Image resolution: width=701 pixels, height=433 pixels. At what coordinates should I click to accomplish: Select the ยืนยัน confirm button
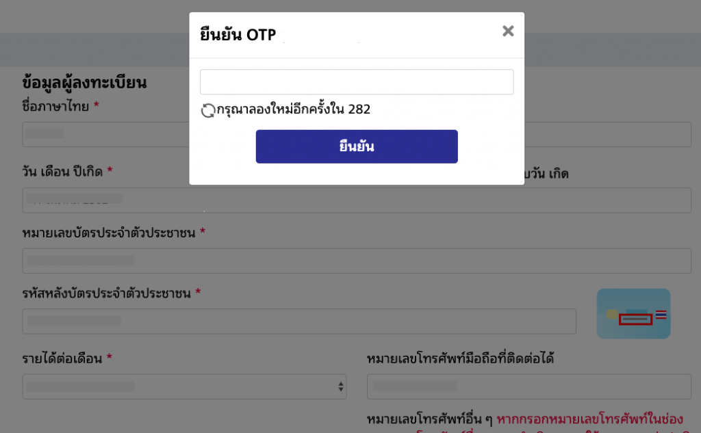(x=356, y=146)
